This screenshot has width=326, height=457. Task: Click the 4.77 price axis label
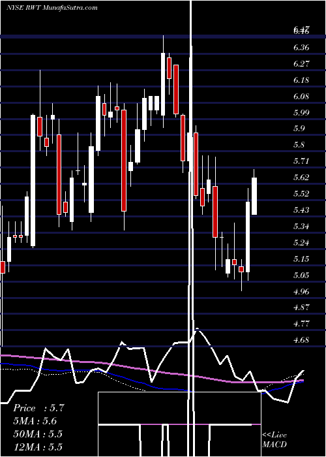tap(302, 324)
